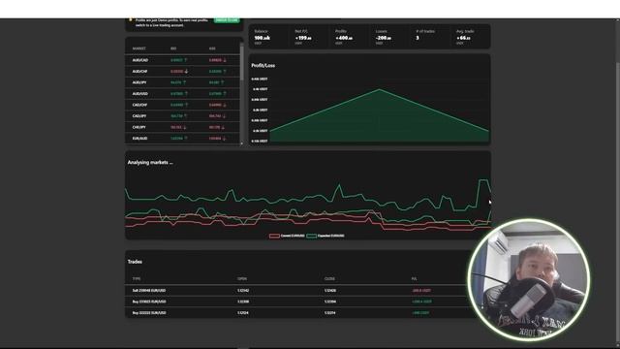
Task: Select the CHF/JPY market row
Action: tap(182, 127)
